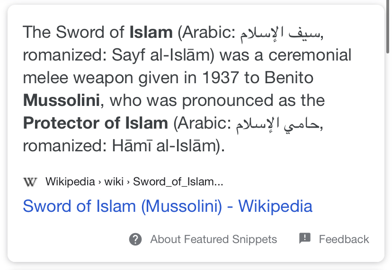Click the Wikipedia breadcrumb label
392x270 pixels.
tap(70, 182)
